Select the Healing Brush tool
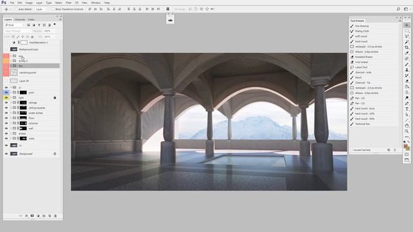 pos(407,59)
